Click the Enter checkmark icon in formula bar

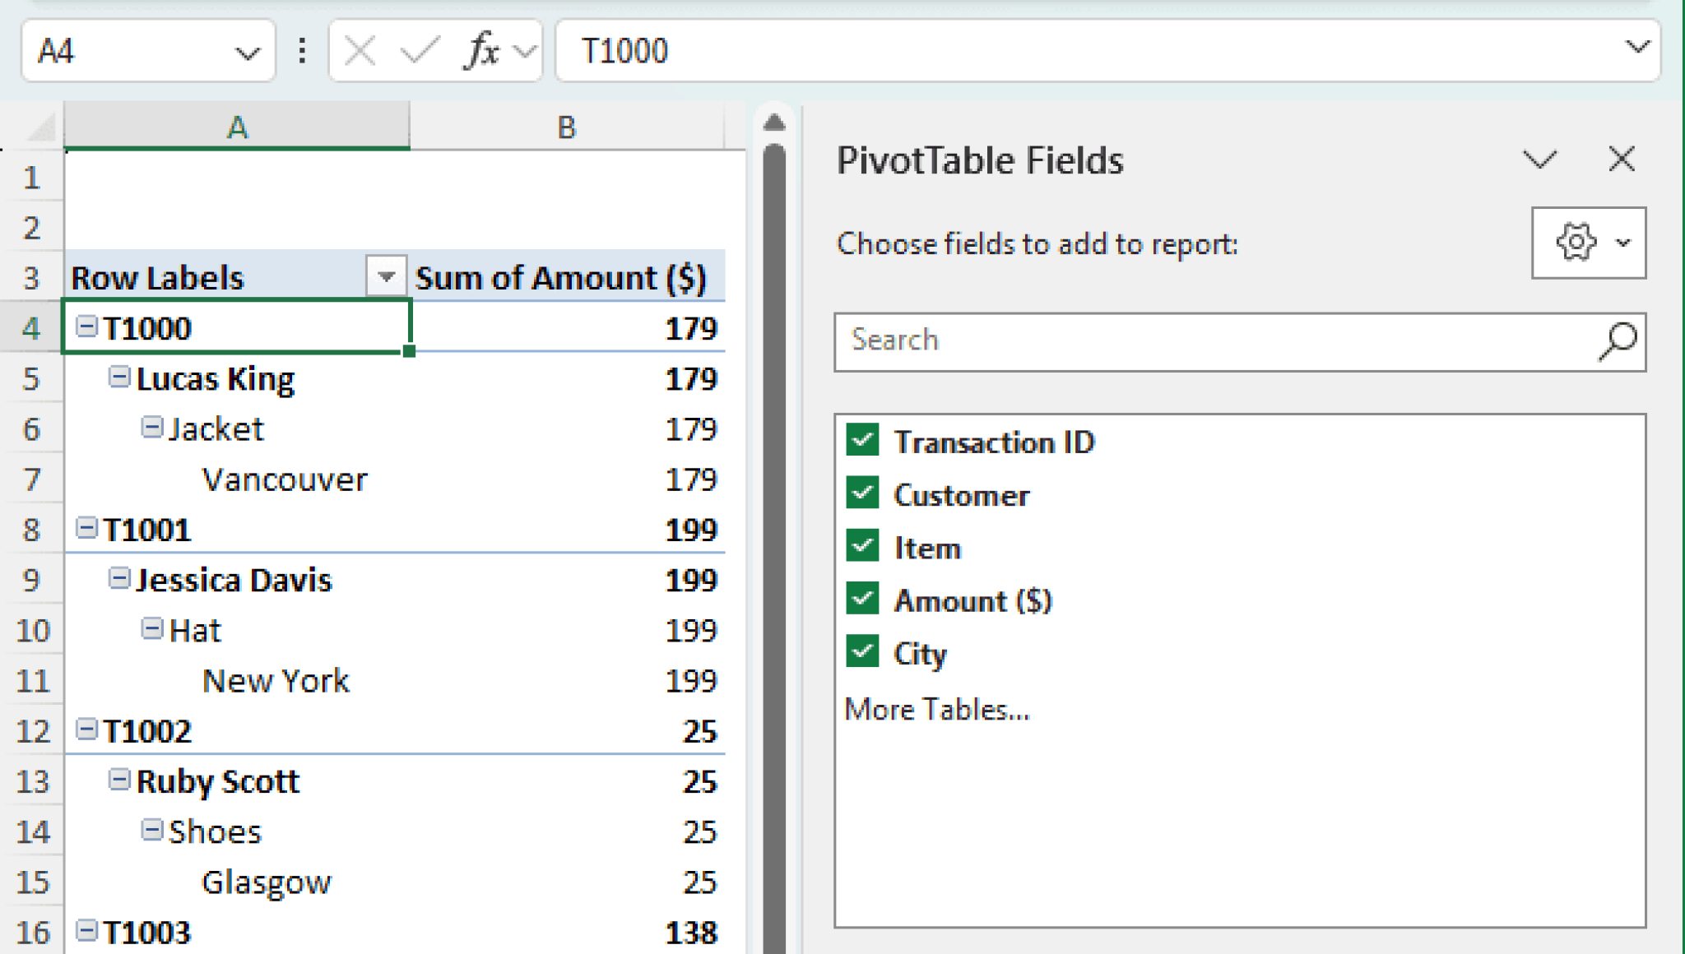click(x=420, y=51)
